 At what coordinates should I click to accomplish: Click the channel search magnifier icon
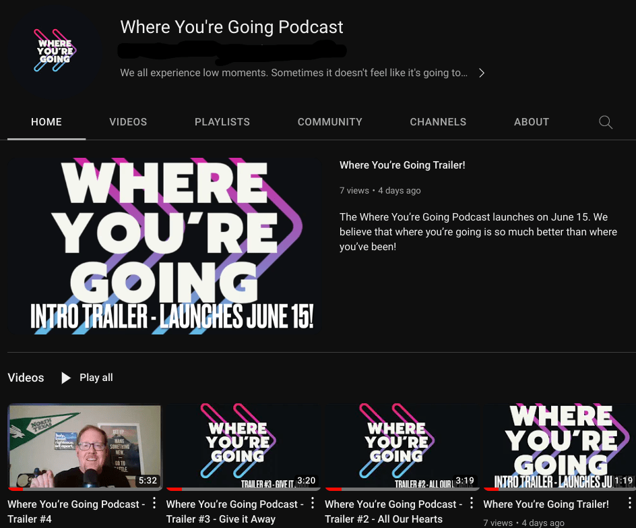point(606,122)
